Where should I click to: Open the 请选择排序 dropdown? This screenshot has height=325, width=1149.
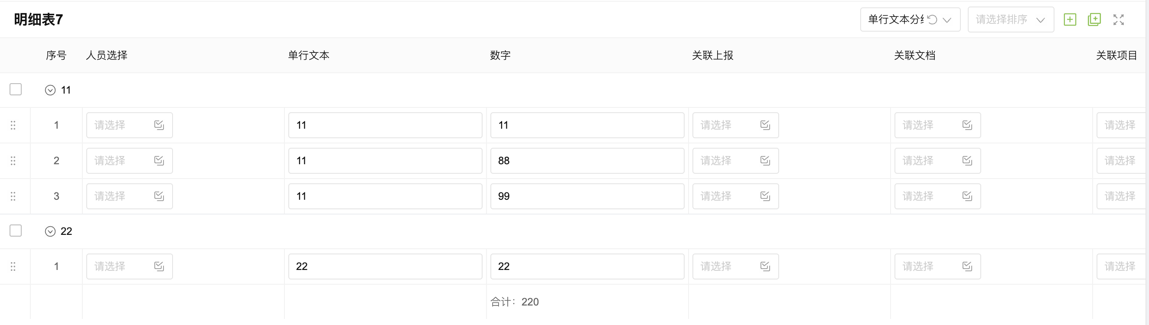1011,19
